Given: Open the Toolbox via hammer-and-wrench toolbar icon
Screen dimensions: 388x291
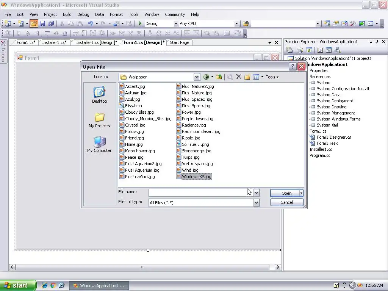Looking at the screenshot, I should pos(353,23).
